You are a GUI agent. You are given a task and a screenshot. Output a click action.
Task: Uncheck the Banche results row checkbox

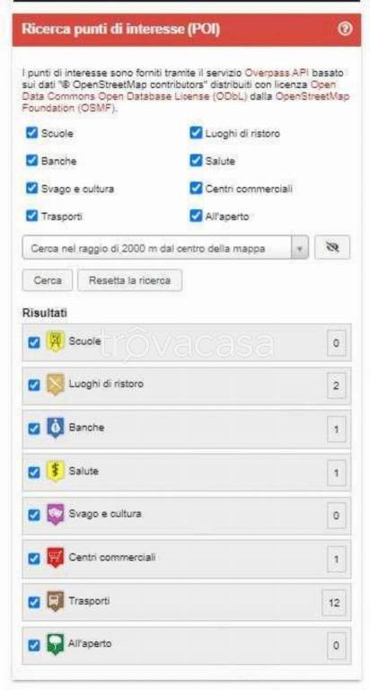pyautogui.click(x=34, y=429)
